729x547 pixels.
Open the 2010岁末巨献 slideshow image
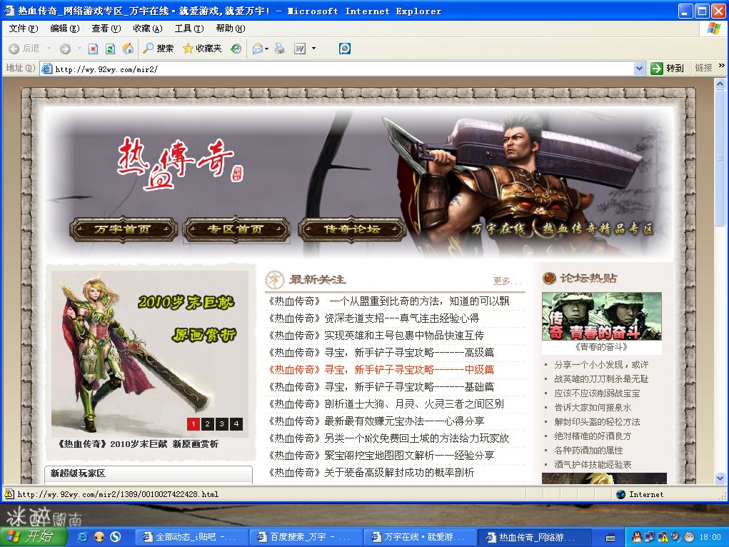coord(150,354)
